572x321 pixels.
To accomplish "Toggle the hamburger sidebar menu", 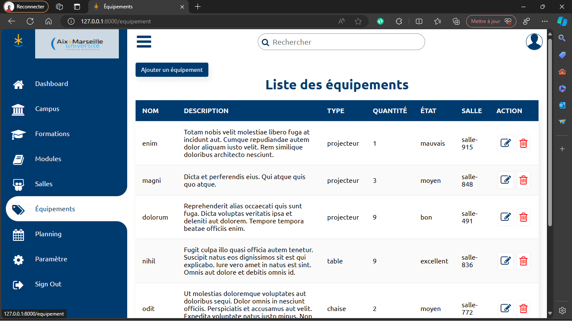I will 144,42.
